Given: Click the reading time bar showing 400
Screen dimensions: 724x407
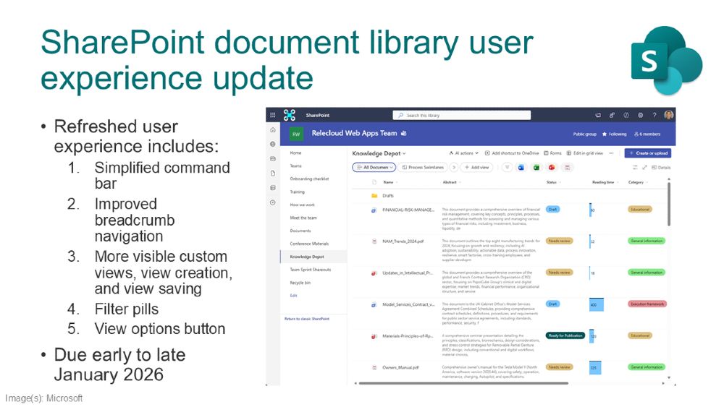Looking at the screenshot, I should click(597, 304).
